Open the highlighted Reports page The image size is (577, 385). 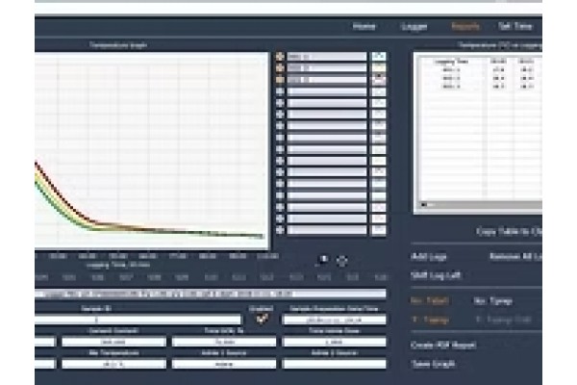tap(465, 27)
